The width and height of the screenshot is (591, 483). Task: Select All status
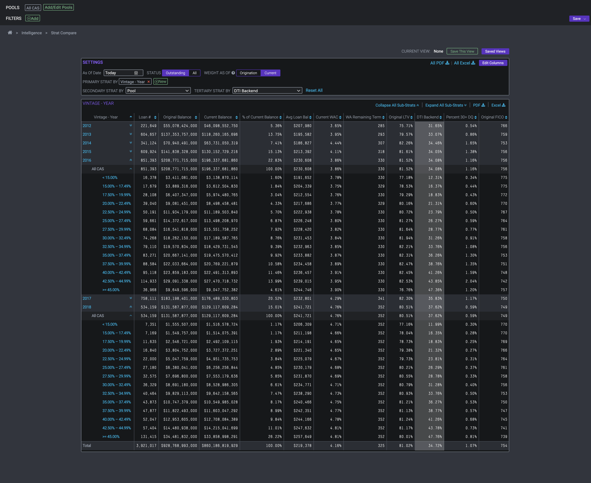tap(194, 73)
